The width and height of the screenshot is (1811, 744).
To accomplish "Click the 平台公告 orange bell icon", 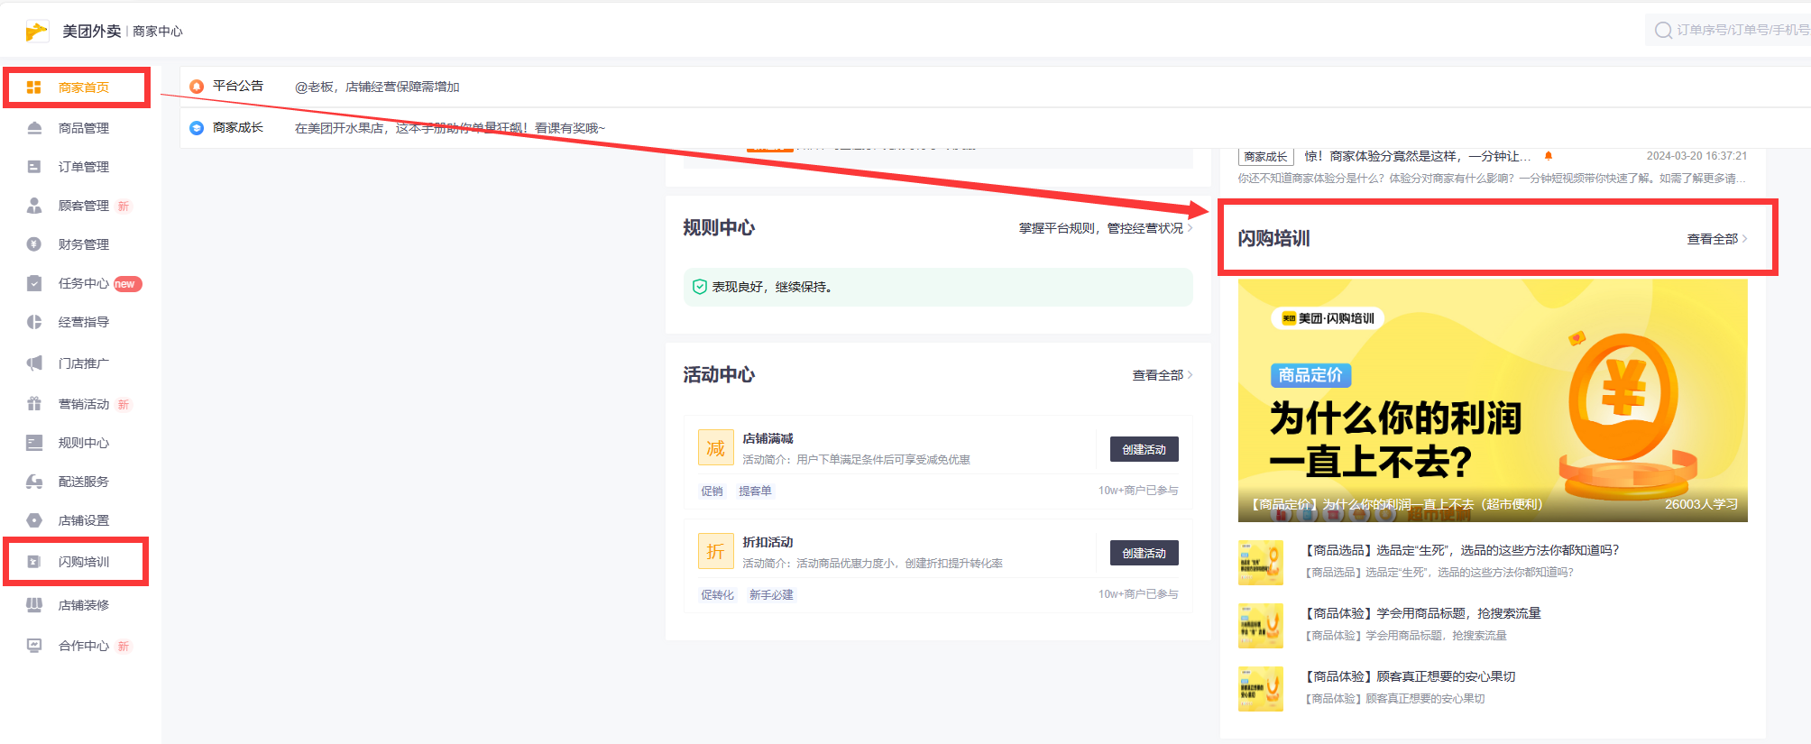I will (197, 87).
